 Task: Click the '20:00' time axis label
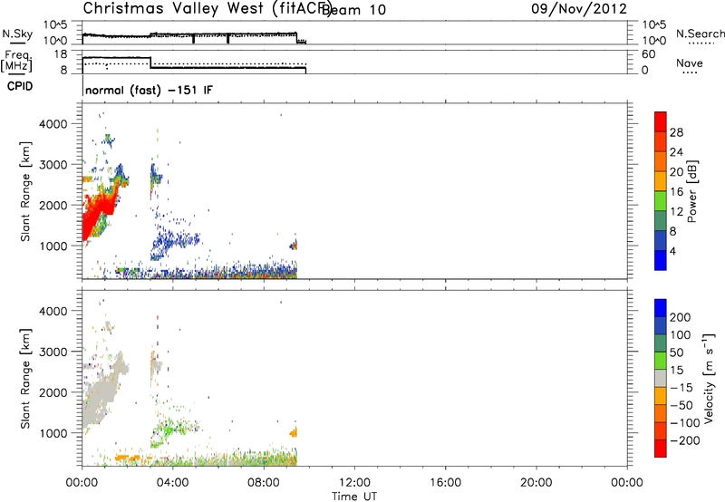pyautogui.click(x=536, y=483)
